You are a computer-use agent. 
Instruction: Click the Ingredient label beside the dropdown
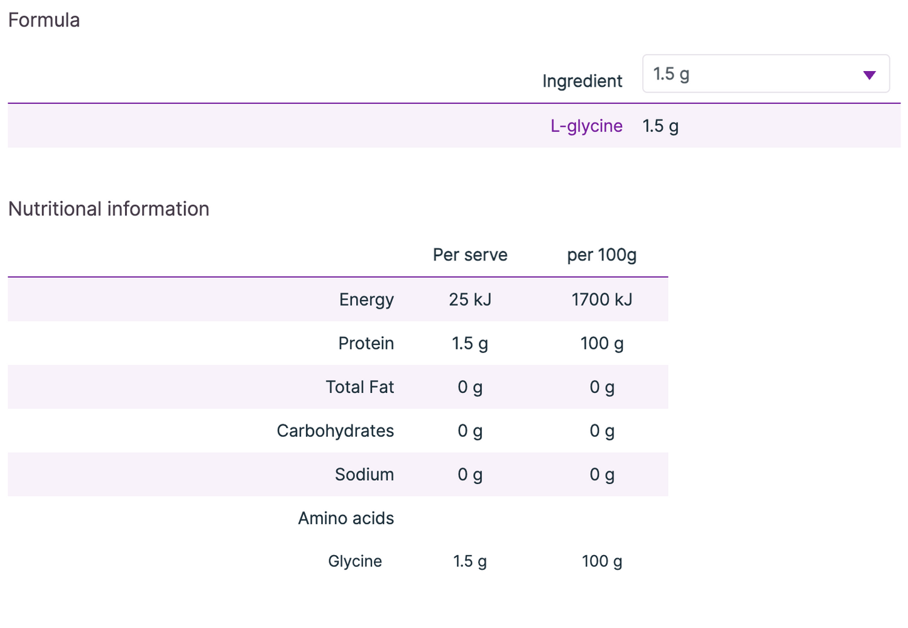coord(582,81)
